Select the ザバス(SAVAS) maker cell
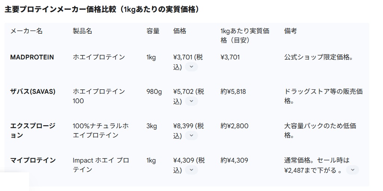The height and width of the screenshot is (191, 383). point(33,92)
